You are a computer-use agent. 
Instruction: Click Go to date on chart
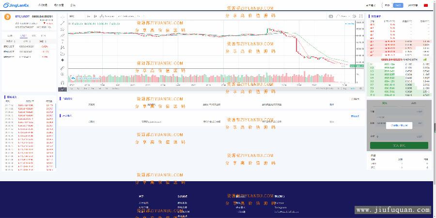(x=116, y=89)
